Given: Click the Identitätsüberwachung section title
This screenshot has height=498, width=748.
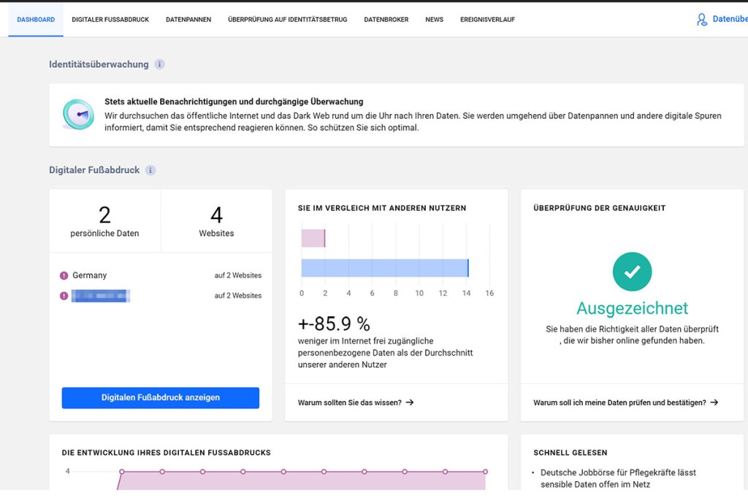Looking at the screenshot, I should 99,64.
